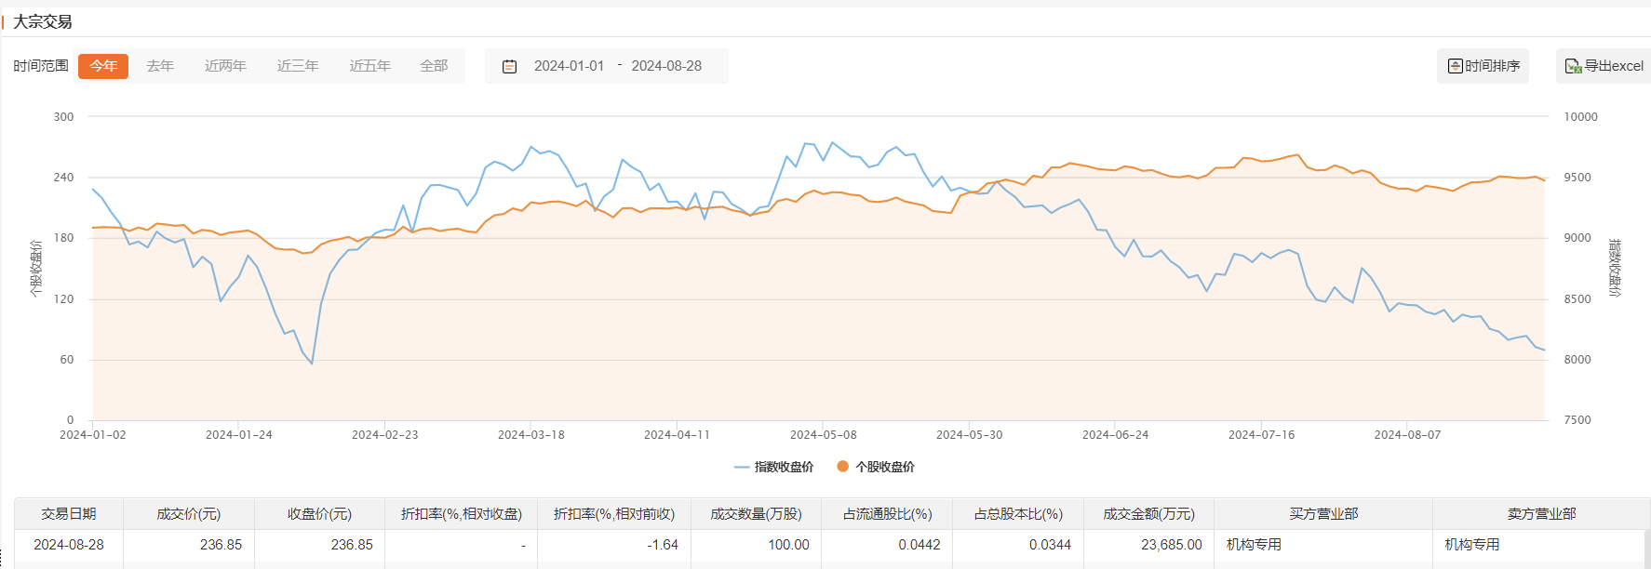
Task: Click the calendar icon beside the date range
Action: [x=509, y=66]
